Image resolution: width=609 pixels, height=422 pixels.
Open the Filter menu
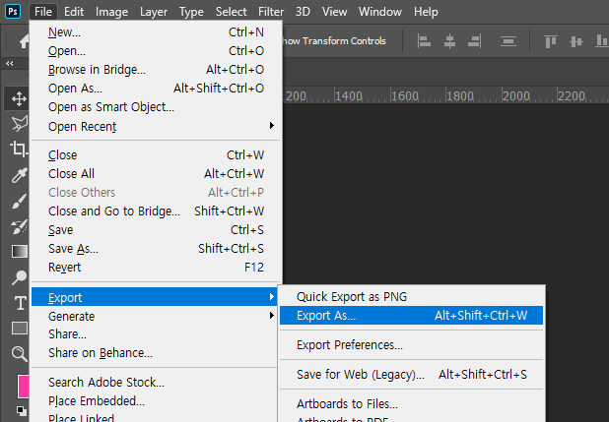coord(271,12)
